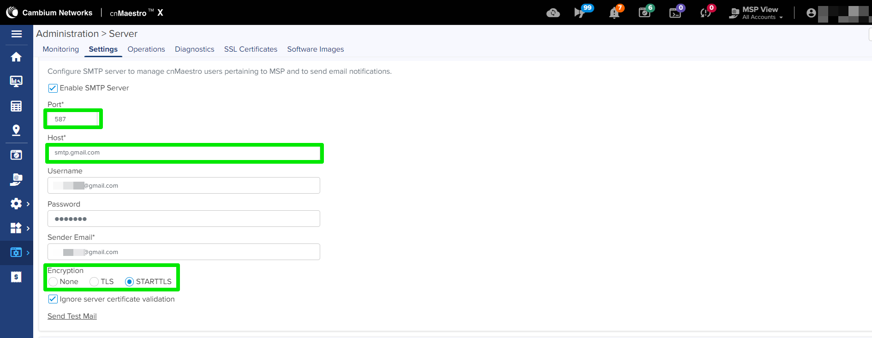The width and height of the screenshot is (872, 338).
Task: Expand chevron next to gear sidebar icon
Action: point(28,204)
